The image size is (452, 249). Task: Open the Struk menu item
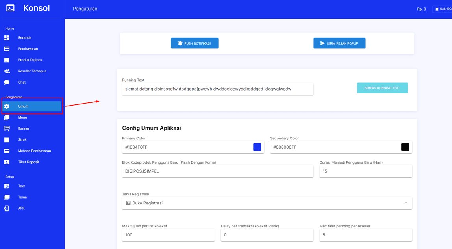pos(22,140)
